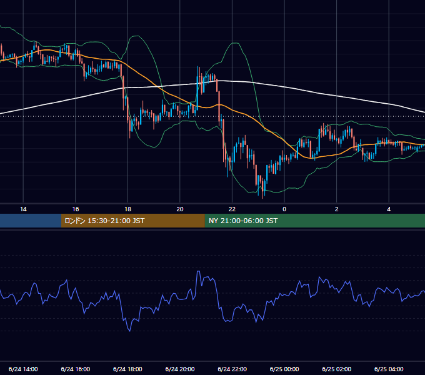This screenshot has width=425, height=375.
Task: Click the 6/25 00:00 date label
Action: pos(284,369)
